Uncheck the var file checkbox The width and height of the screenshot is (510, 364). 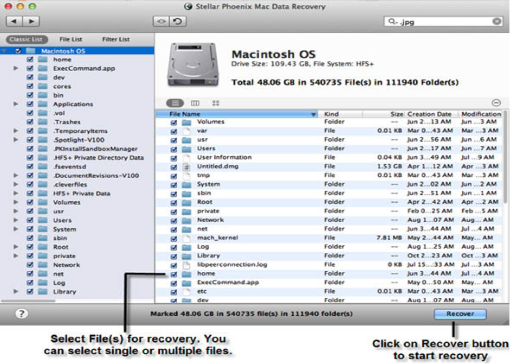pos(174,131)
